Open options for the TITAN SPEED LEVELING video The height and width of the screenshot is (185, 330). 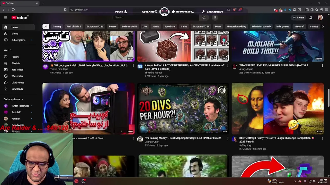click(322, 66)
